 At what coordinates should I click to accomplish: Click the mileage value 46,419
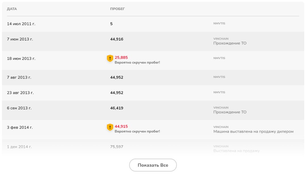coord(117,108)
